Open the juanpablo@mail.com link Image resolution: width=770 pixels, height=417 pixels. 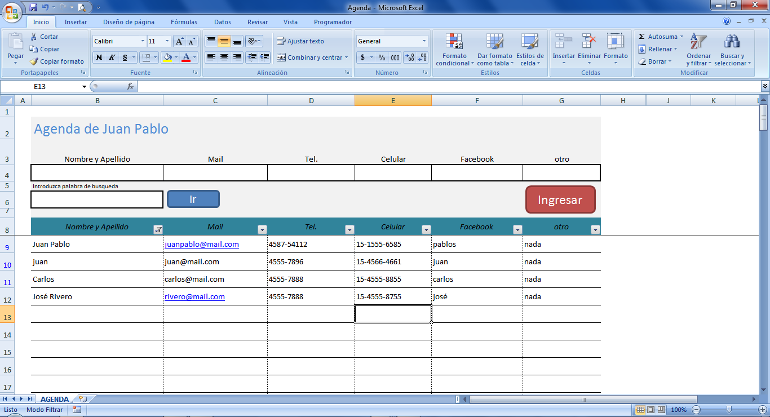tap(201, 245)
